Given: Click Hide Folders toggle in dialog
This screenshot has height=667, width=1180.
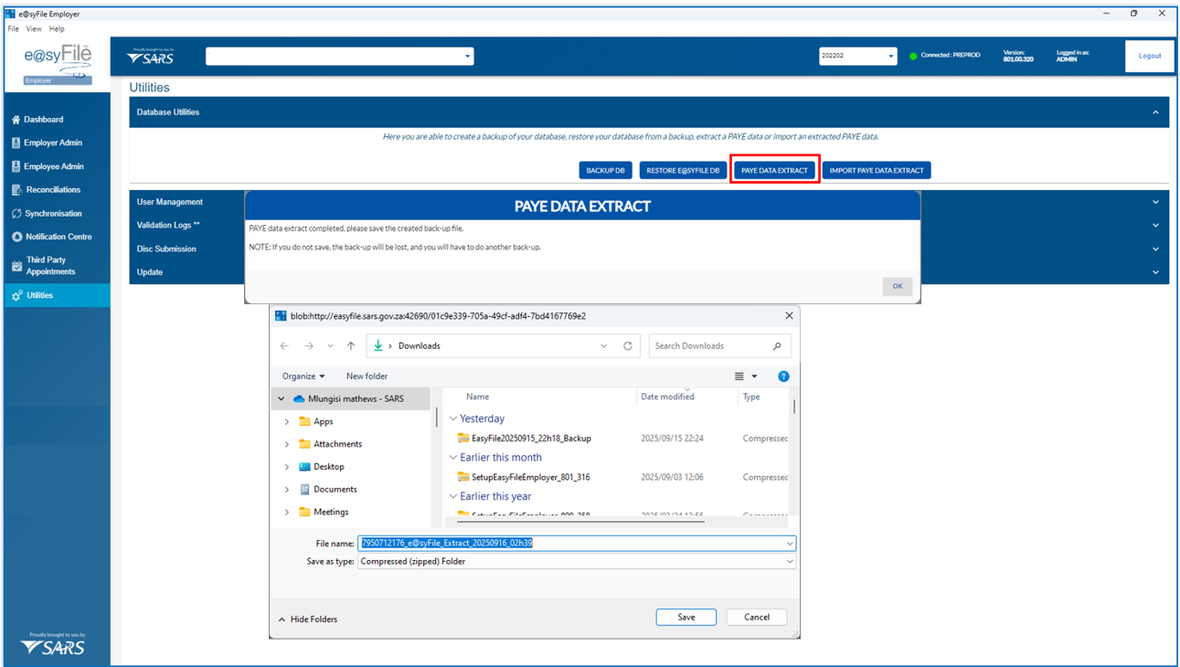Looking at the screenshot, I should coord(308,619).
